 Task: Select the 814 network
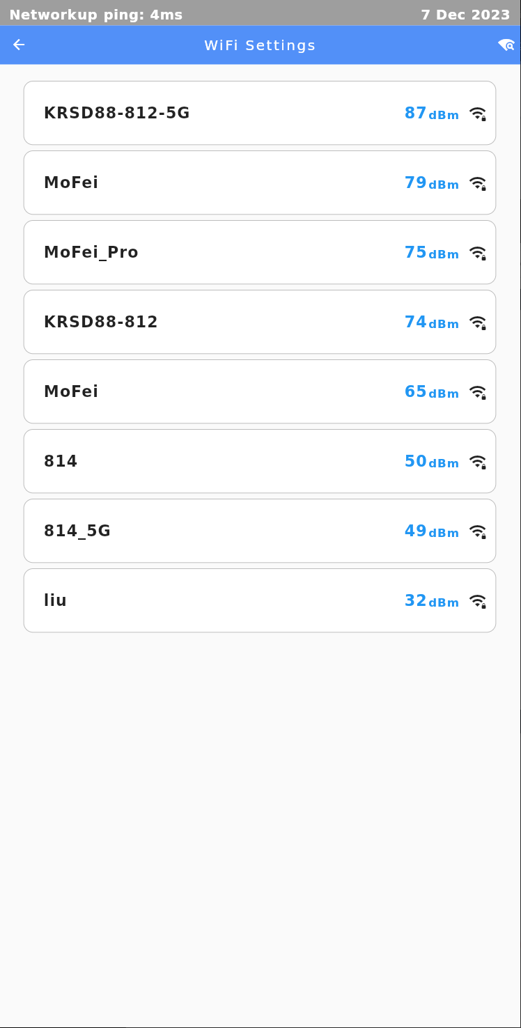point(61,461)
